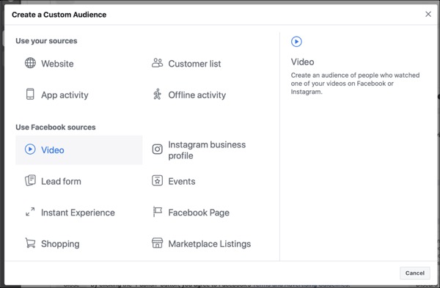Click the Marketplace Listings storefront icon

point(157,243)
